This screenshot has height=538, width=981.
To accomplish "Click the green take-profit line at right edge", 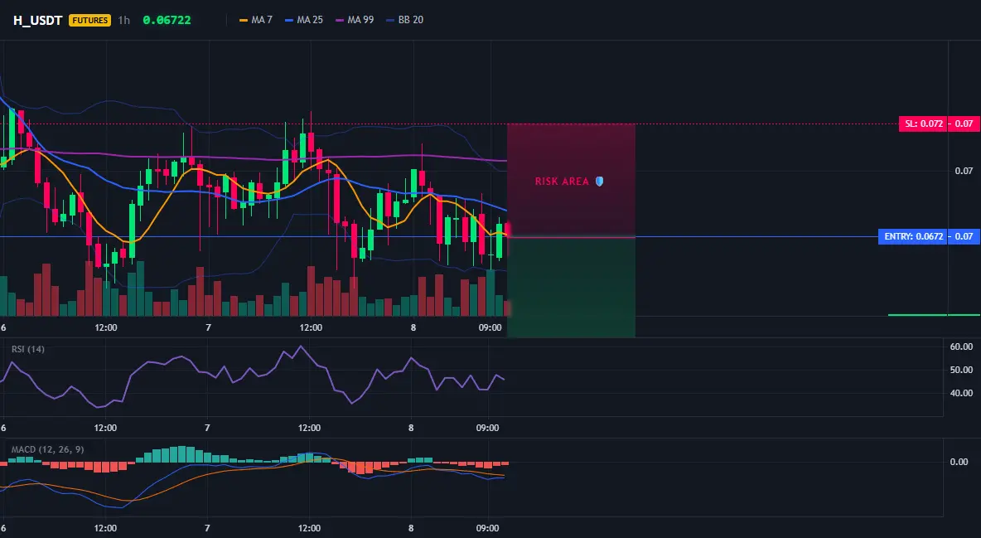I will [934, 315].
